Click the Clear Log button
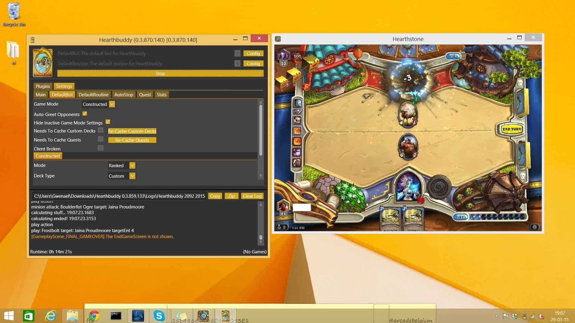This screenshot has height=323, width=575. [x=252, y=196]
